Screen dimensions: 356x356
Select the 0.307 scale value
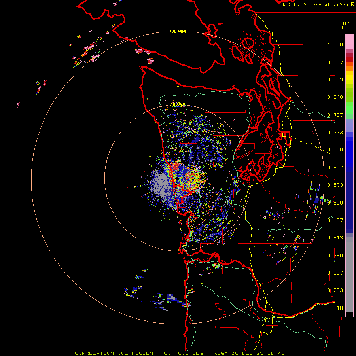tap(335, 273)
